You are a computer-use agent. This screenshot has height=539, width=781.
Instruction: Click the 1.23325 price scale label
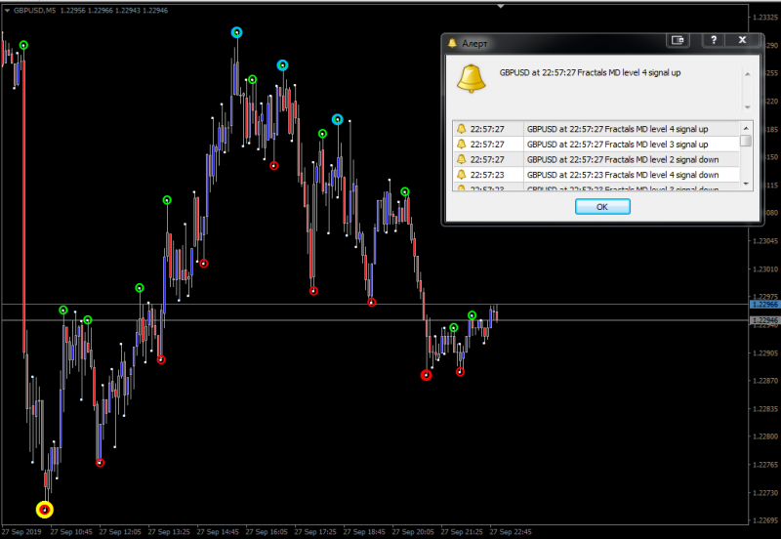[765, 17]
